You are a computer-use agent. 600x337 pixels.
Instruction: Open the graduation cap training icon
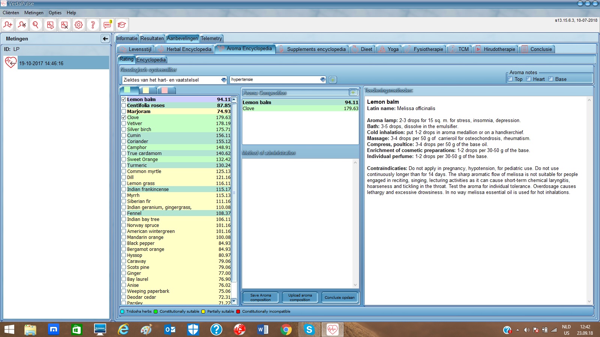point(121,25)
